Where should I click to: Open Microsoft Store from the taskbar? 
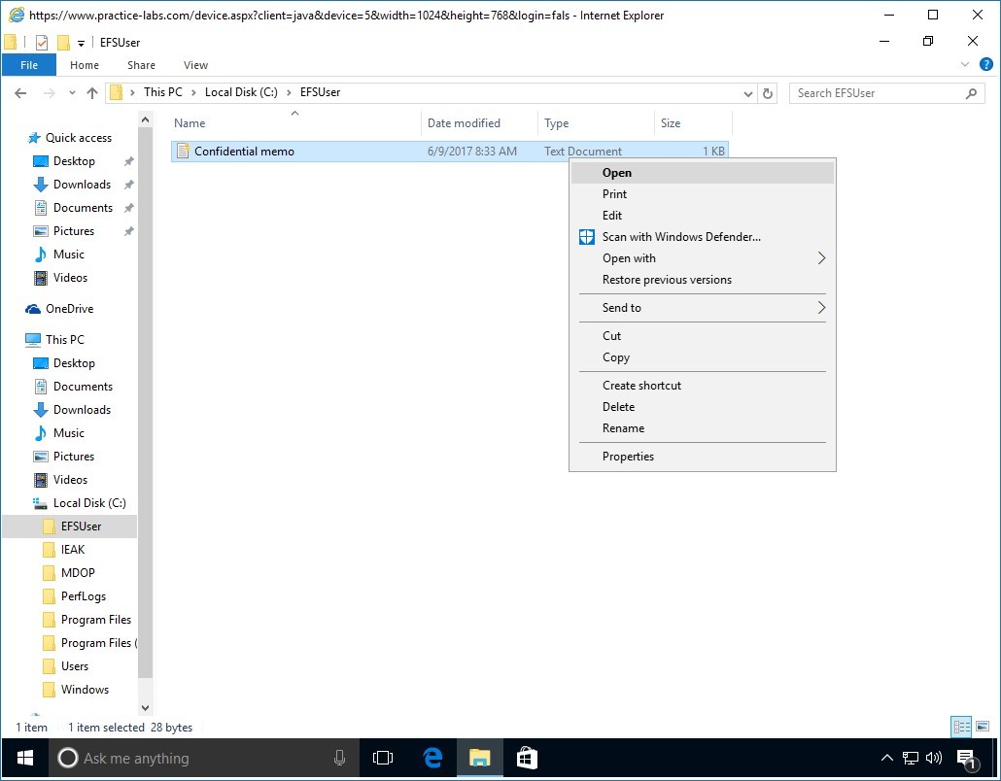point(527,758)
